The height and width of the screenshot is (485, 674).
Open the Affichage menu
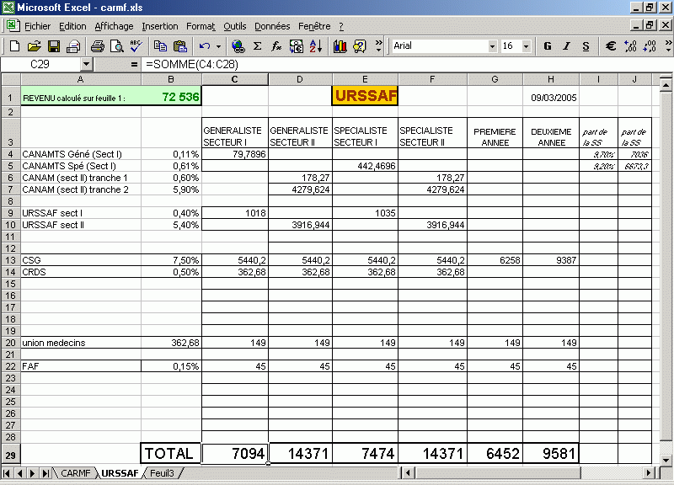coord(114,26)
